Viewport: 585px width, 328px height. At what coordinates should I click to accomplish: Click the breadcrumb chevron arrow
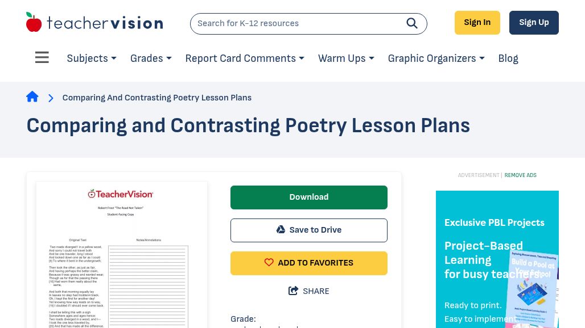(x=51, y=98)
